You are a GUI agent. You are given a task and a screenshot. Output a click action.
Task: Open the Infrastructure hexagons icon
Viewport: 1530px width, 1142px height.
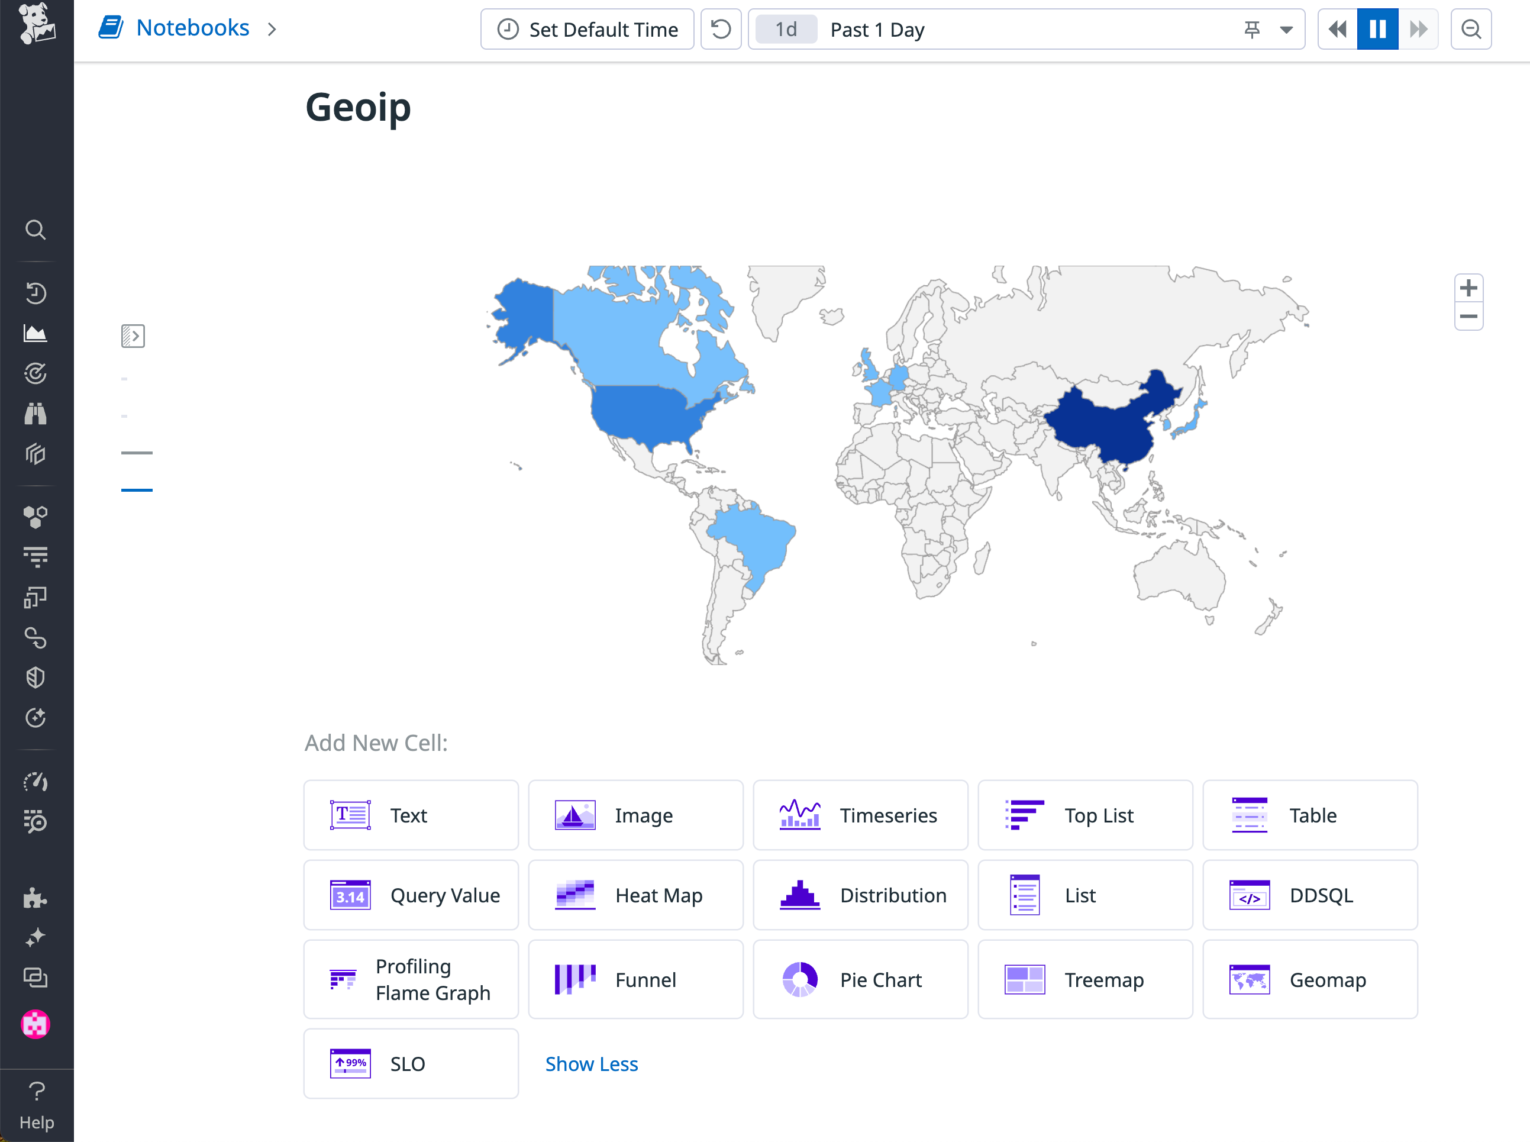point(35,515)
